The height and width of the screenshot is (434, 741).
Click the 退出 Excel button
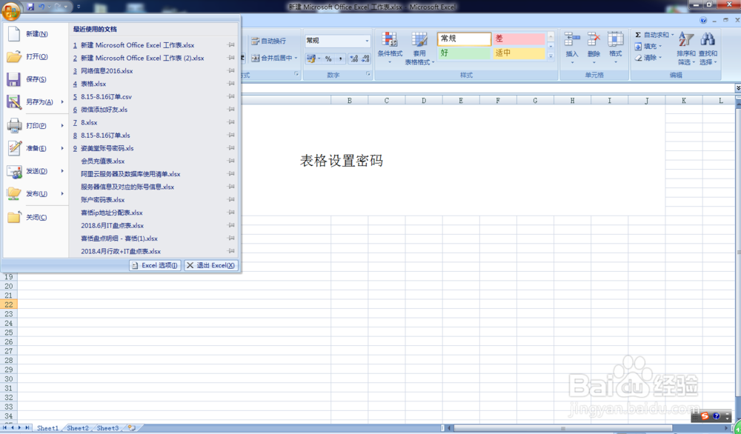tap(210, 265)
